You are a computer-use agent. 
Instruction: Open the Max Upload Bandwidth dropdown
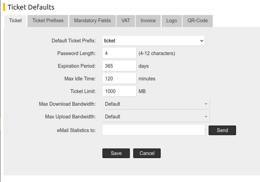(x=156, y=117)
